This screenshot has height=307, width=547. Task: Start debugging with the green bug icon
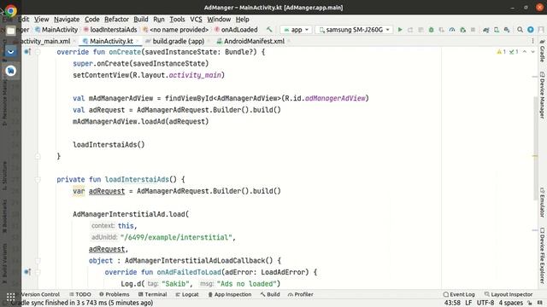(431, 30)
